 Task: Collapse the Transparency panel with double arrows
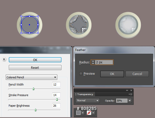127,90
